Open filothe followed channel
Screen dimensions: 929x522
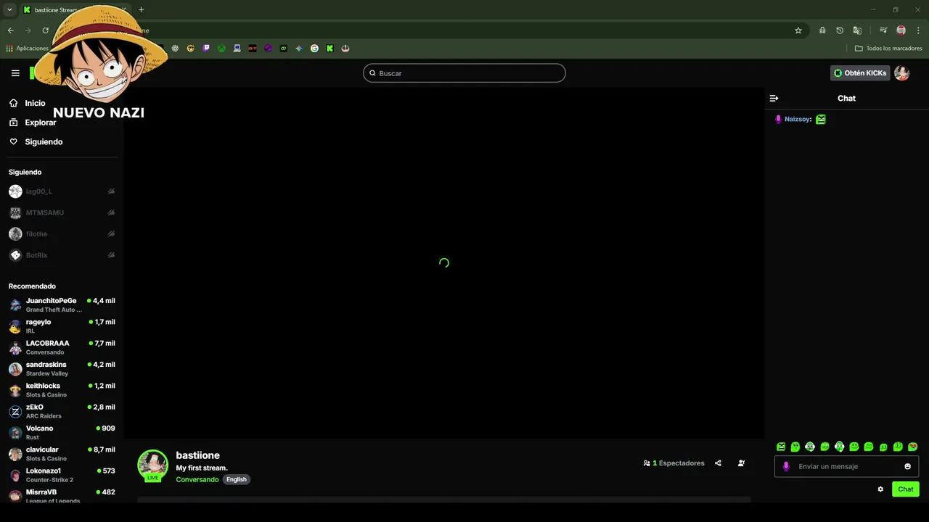pos(62,234)
